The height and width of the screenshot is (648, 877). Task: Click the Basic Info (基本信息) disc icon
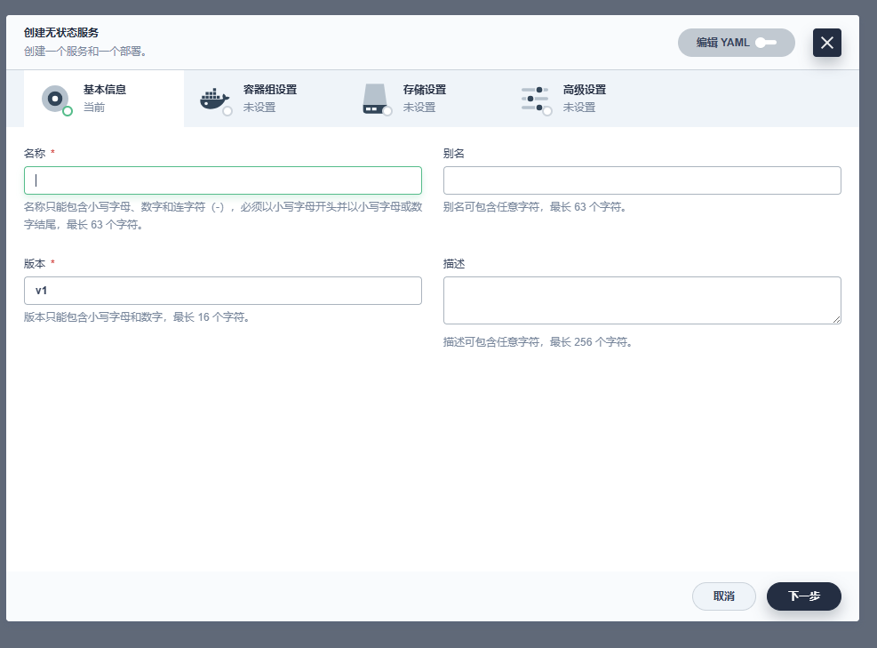[x=54, y=98]
